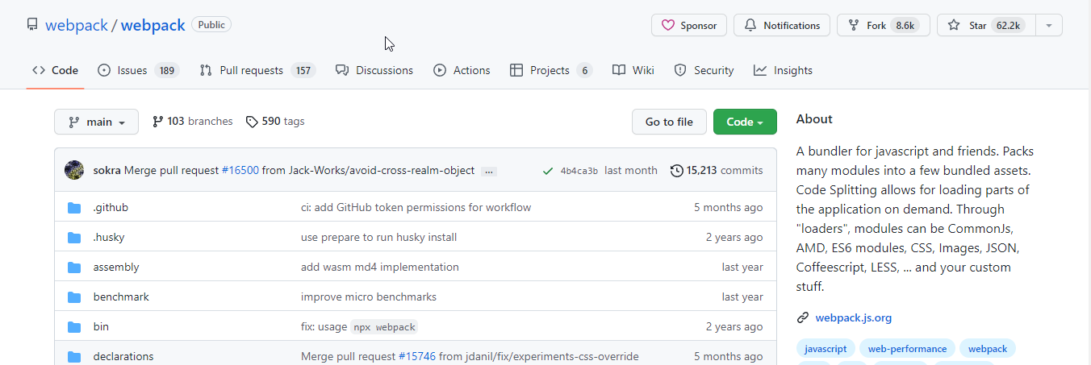1091x365 pixels.
Task: Click the folder icon beside .husky
Action: pos(74,238)
